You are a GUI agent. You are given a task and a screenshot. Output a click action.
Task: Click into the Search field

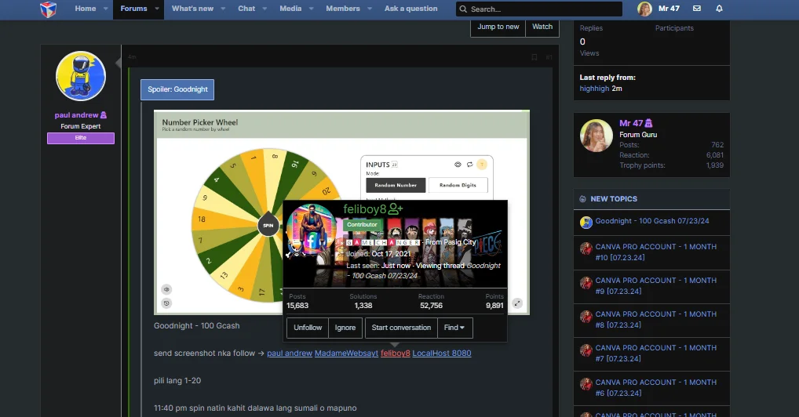(x=539, y=9)
